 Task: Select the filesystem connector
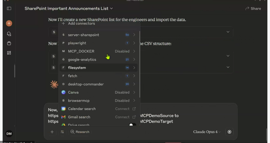(x=99, y=68)
